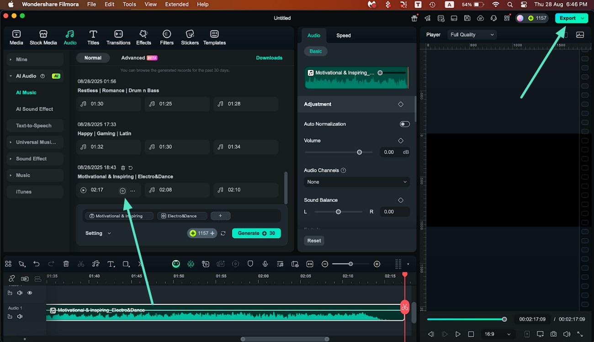Open the Stickers tab
This screenshot has height=342, width=594.
[x=190, y=37]
